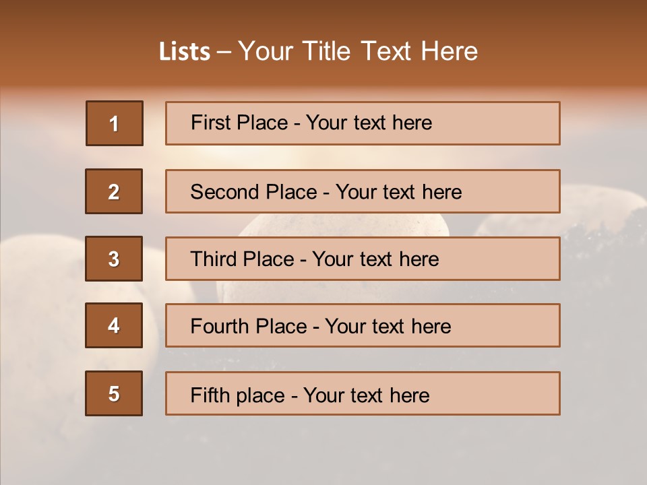Select the number 3 box
Screen dimensions: 647x485
point(114,259)
